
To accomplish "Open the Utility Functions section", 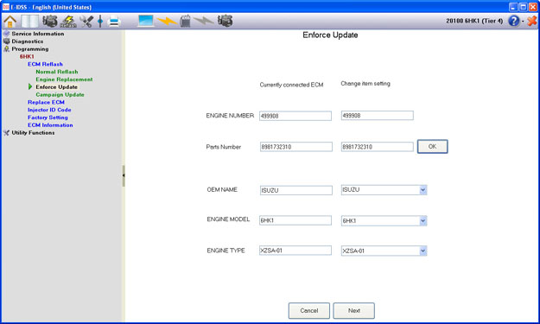I will click(33, 132).
